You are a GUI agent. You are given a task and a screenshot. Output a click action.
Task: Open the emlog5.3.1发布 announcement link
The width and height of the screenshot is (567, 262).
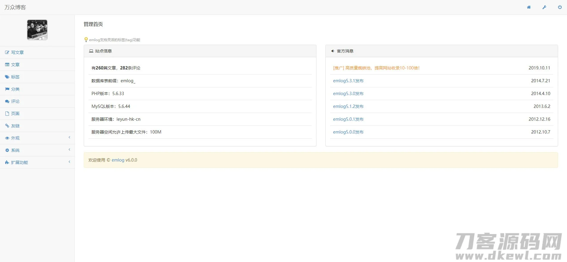(x=348, y=81)
